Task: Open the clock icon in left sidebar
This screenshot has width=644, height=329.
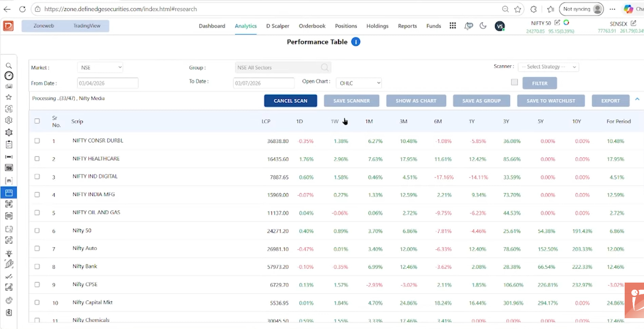Action: coord(9,76)
